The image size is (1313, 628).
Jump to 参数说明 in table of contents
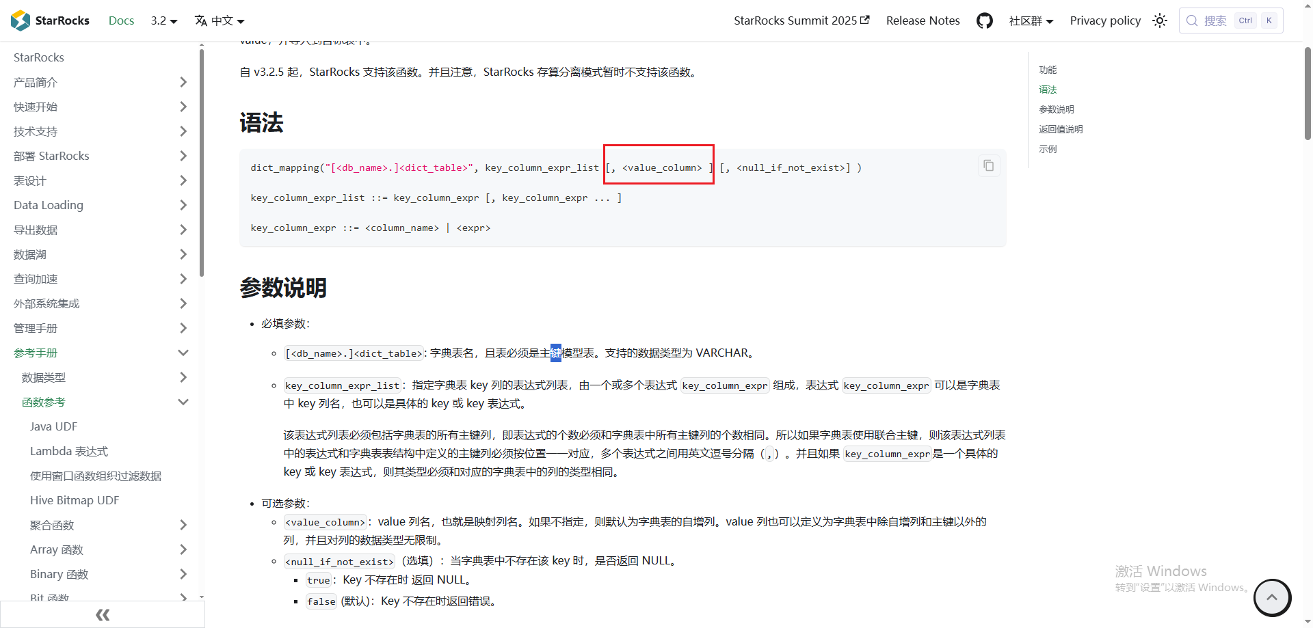point(1056,109)
